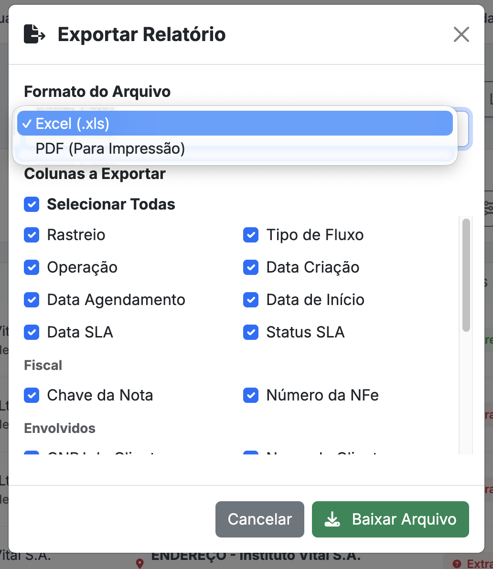Toggle the Rastreio column checkbox
Image resolution: width=493 pixels, height=569 pixels.
[32, 235]
